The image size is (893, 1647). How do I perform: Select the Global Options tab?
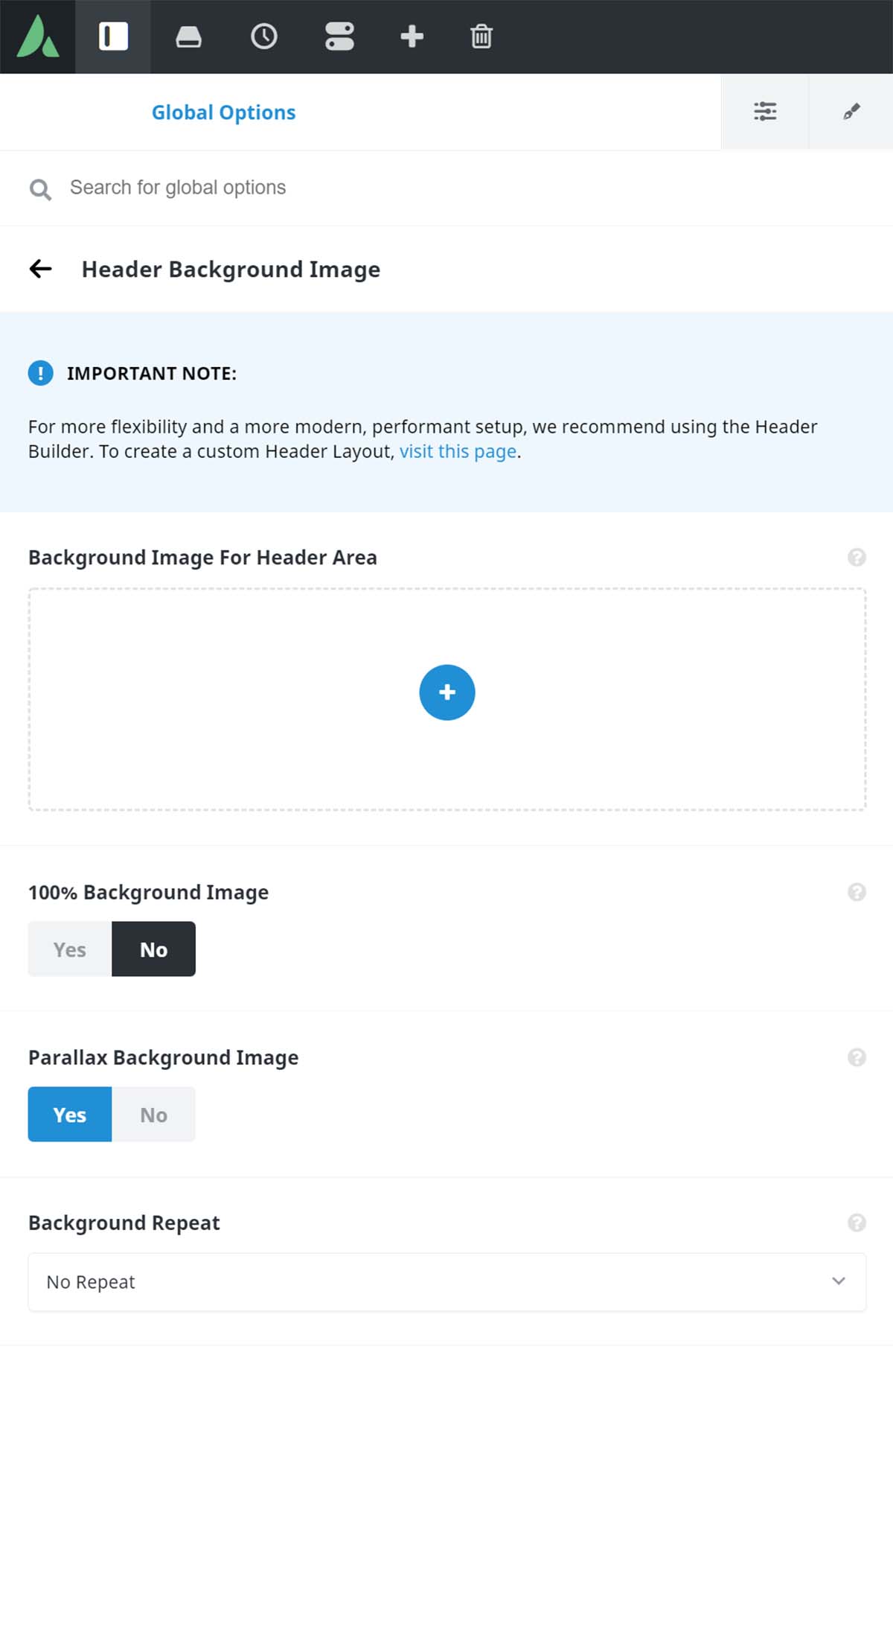pos(224,112)
